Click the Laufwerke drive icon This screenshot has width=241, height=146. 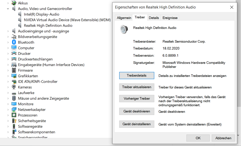click(x=14, y=93)
